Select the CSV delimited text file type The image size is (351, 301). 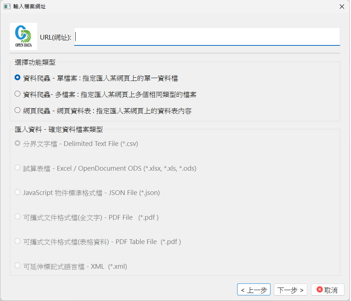[x=17, y=143]
